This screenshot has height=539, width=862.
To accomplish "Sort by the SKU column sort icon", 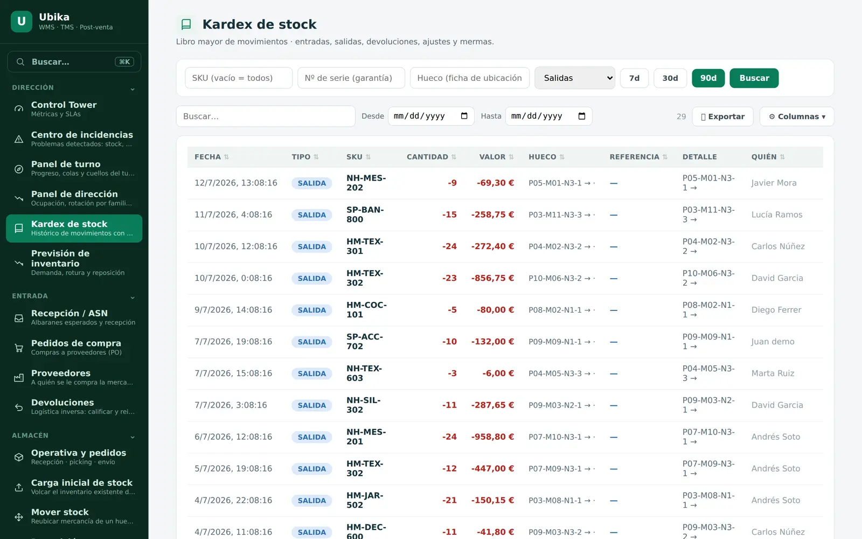I will pos(369,157).
